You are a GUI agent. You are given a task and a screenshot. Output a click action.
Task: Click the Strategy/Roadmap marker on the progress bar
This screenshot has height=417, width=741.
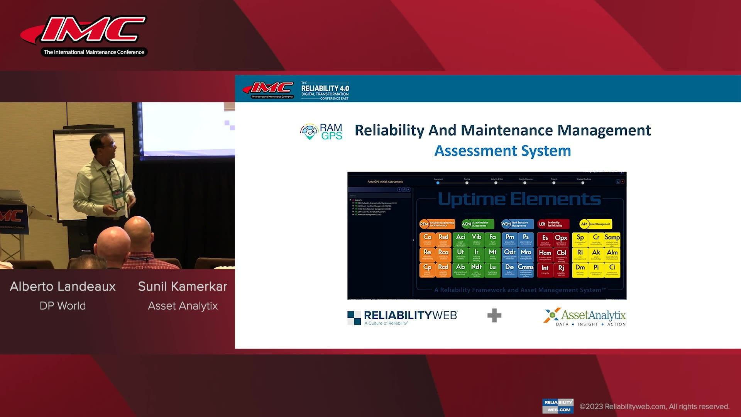pos(583,183)
